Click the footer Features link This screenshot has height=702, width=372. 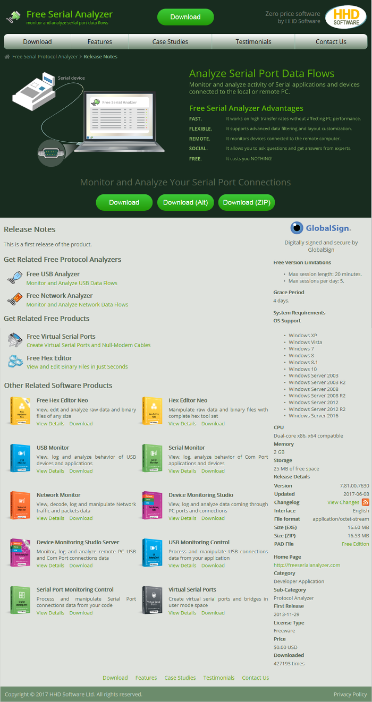(x=146, y=678)
